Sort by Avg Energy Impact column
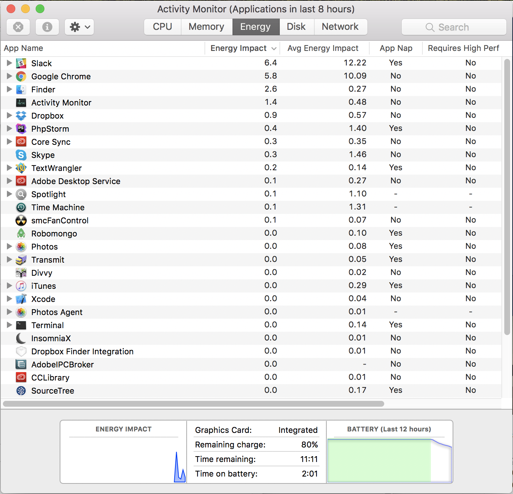 click(x=325, y=48)
